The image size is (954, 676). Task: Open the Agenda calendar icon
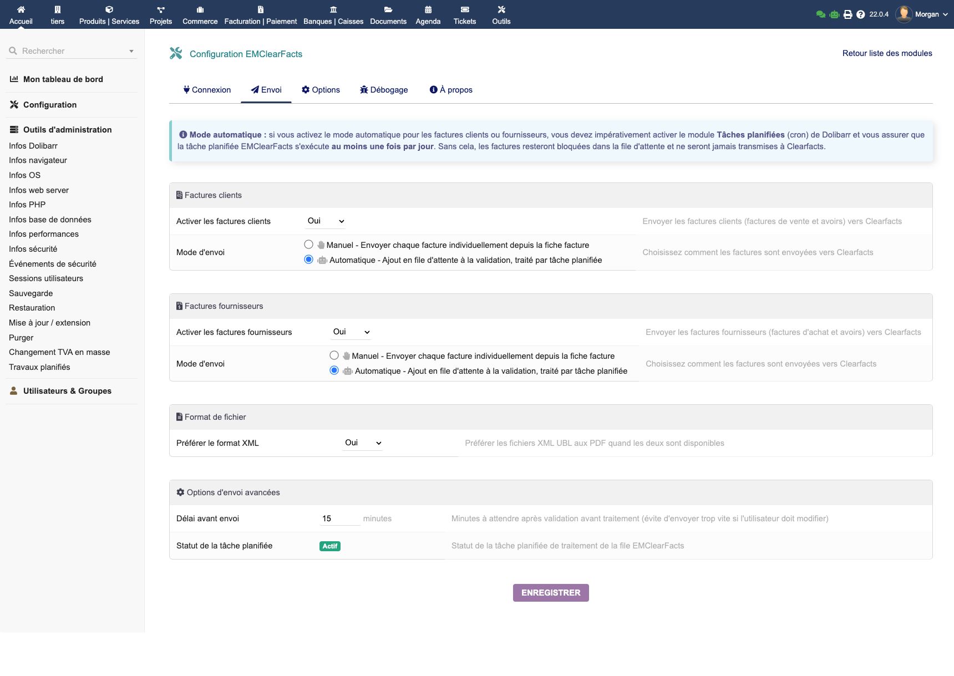pyautogui.click(x=428, y=14)
